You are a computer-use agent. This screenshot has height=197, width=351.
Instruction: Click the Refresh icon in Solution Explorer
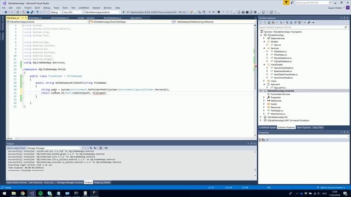coord(291,22)
